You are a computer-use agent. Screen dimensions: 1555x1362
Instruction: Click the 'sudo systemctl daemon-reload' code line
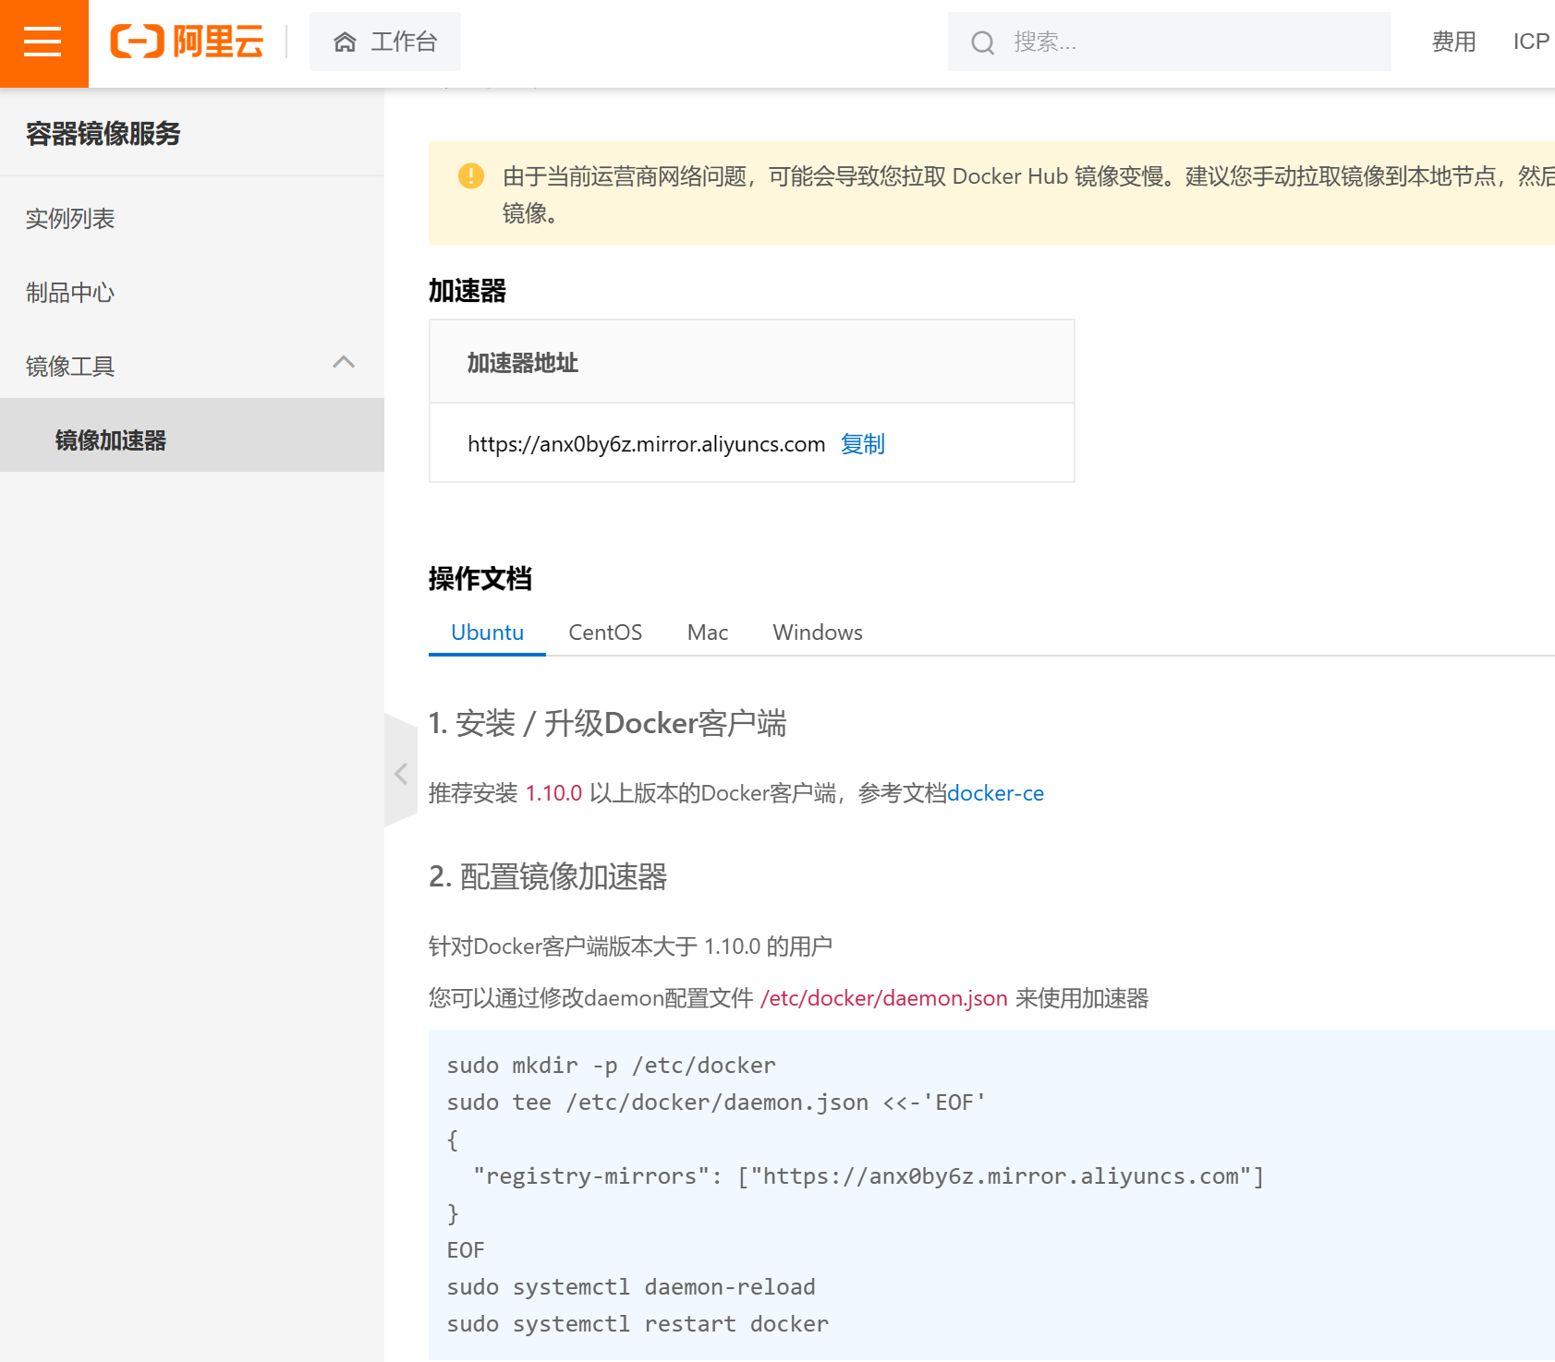click(631, 1287)
